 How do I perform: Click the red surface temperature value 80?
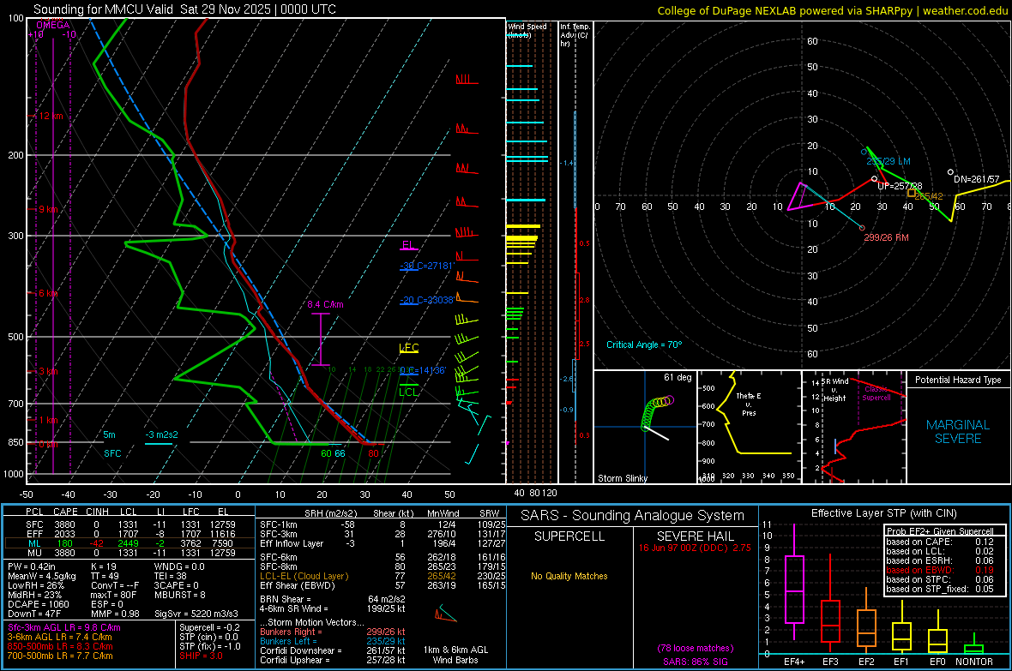coord(373,453)
